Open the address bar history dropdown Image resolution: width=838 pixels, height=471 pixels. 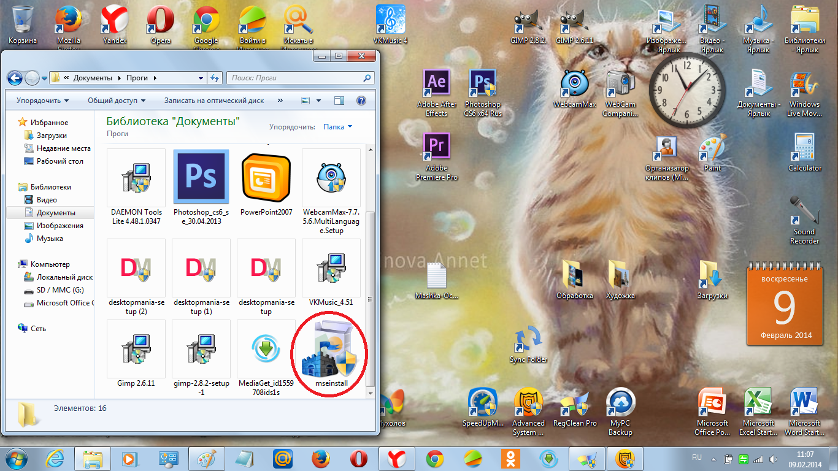[201, 78]
